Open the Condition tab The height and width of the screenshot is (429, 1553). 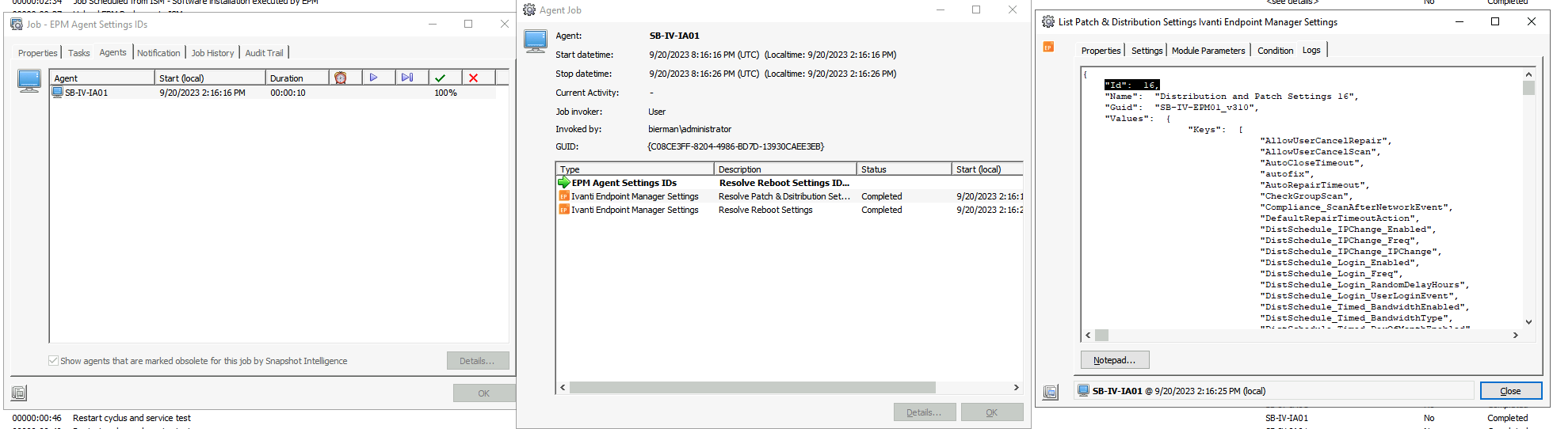pyautogui.click(x=1275, y=51)
